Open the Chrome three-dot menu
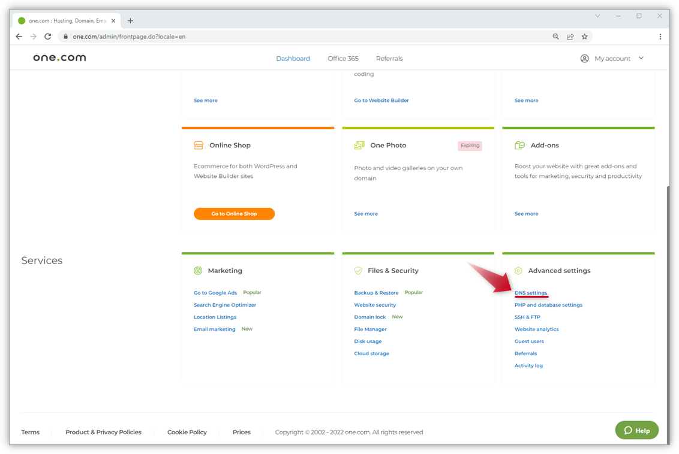The image size is (679, 454). (660, 37)
